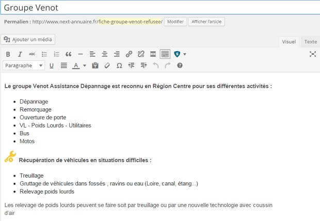320x221 pixels.
Task: Align text left
Action: pyautogui.click(x=92, y=54)
